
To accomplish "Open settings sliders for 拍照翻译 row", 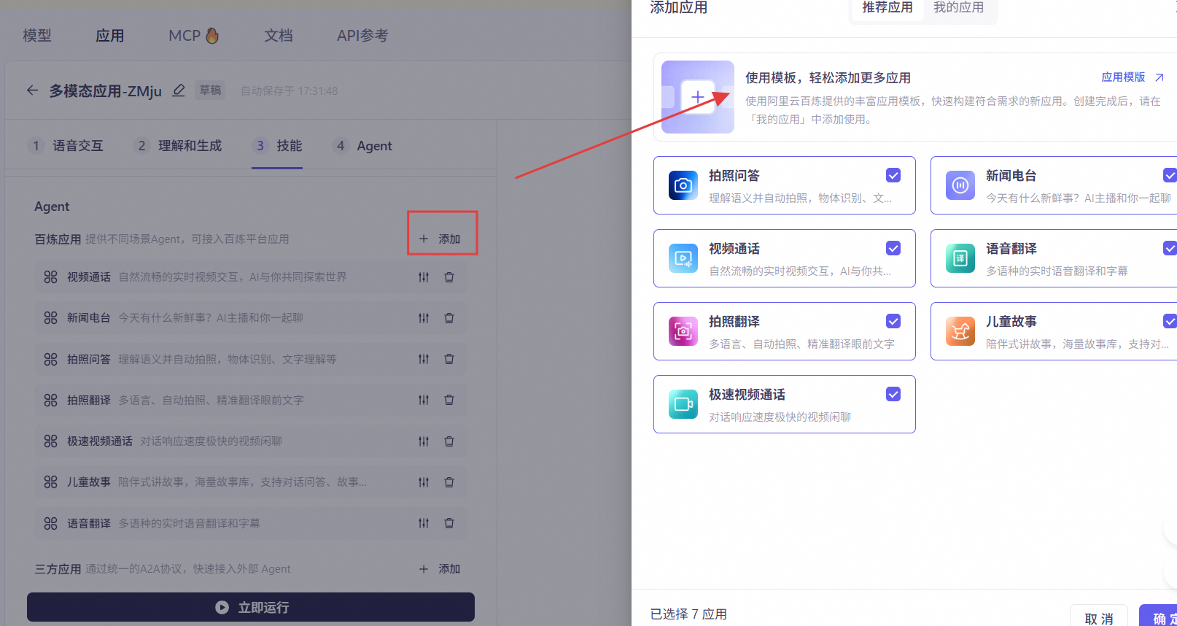I will pyautogui.click(x=424, y=400).
